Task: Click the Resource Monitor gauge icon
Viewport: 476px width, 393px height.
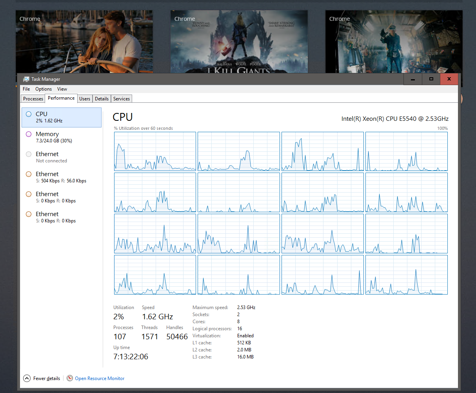Action: coord(70,378)
